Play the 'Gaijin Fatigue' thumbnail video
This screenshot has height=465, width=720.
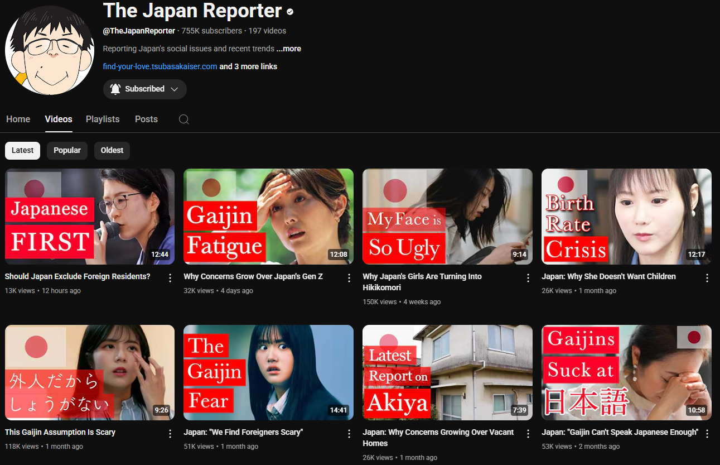[269, 217]
